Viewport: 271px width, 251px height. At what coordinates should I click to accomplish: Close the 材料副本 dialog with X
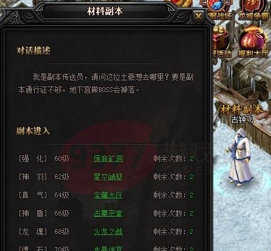pyautogui.click(x=199, y=16)
